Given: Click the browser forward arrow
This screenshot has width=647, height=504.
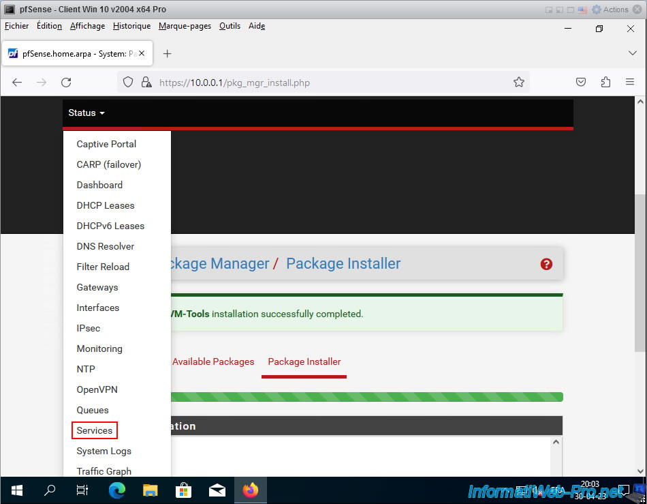Looking at the screenshot, I should coord(42,83).
